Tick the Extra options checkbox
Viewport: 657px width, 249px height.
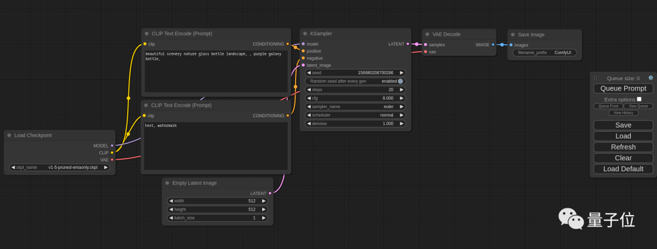click(639, 99)
